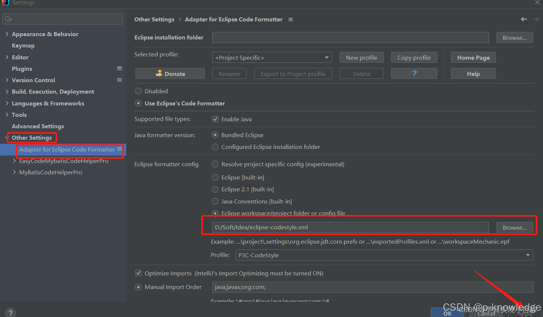Viewport: 543px width, 317px height.
Task: Click Other Settings breadcrumb
Action: [x=154, y=19]
